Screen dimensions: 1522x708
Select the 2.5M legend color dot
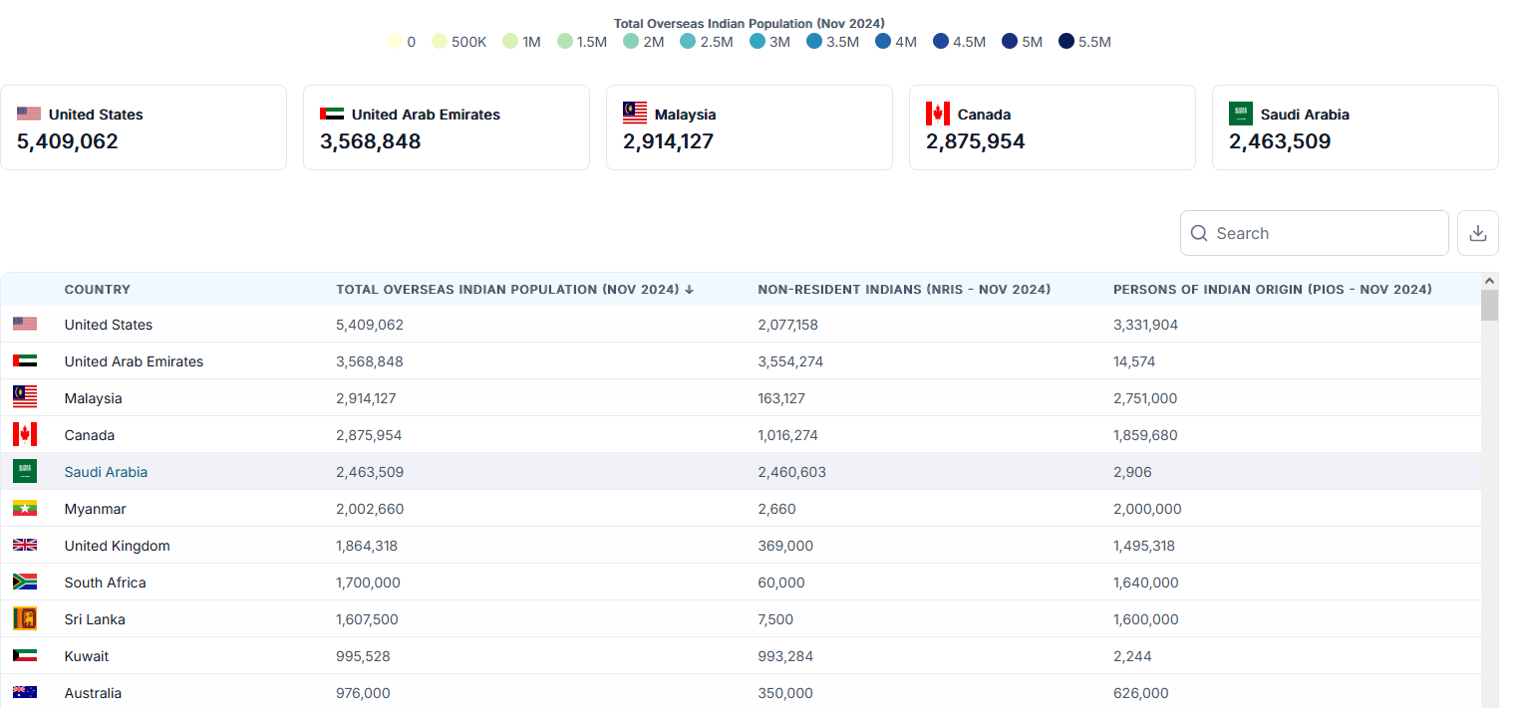point(688,42)
